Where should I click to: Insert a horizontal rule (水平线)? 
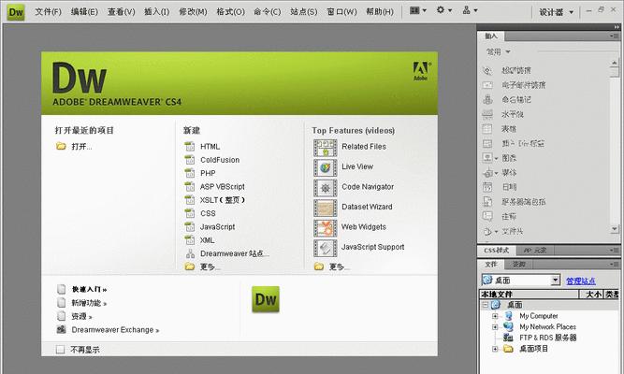(x=512, y=114)
